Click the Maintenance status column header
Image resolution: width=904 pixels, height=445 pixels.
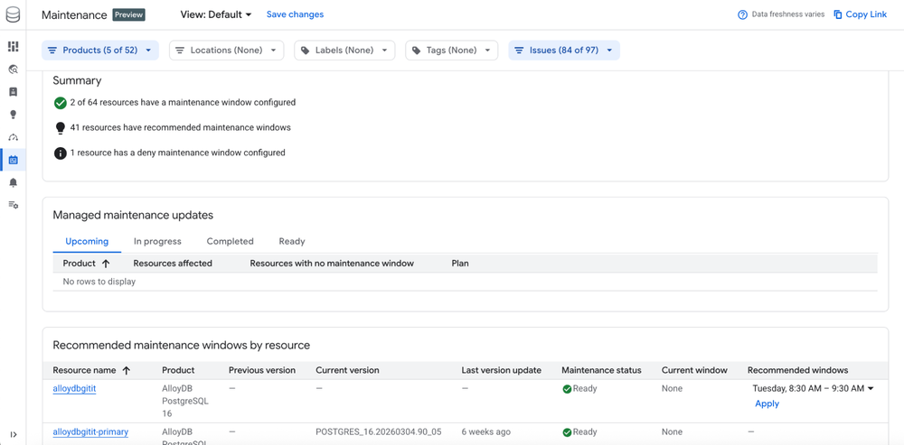coord(601,370)
